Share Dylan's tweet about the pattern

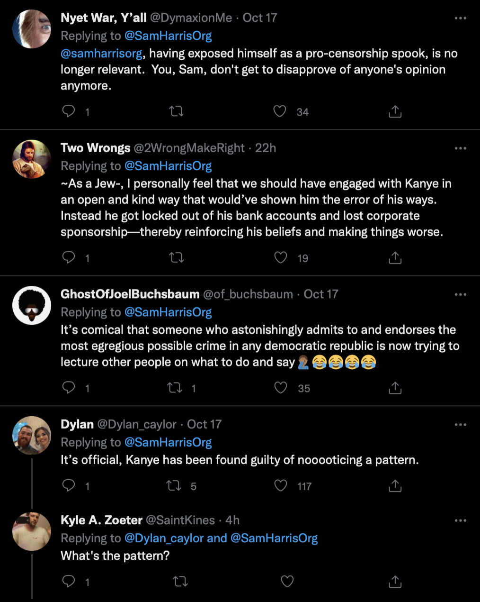pos(395,486)
